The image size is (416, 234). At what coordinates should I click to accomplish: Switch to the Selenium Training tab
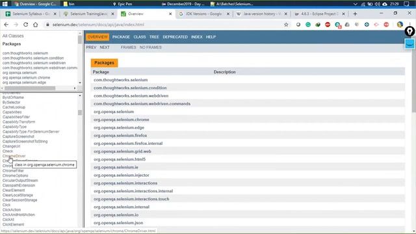[89, 14]
